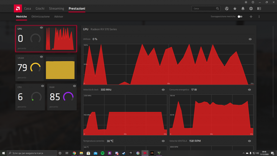Open the web browser globe icon

tap(227, 9)
